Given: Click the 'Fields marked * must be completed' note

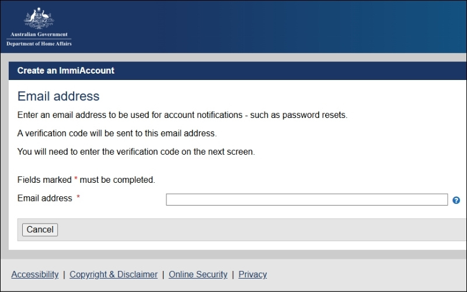Looking at the screenshot, I should click(86, 180).
